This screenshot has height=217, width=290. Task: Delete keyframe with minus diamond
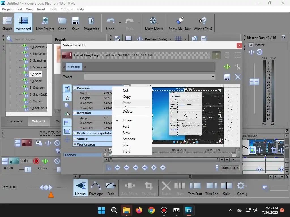[x=163, y=168]
